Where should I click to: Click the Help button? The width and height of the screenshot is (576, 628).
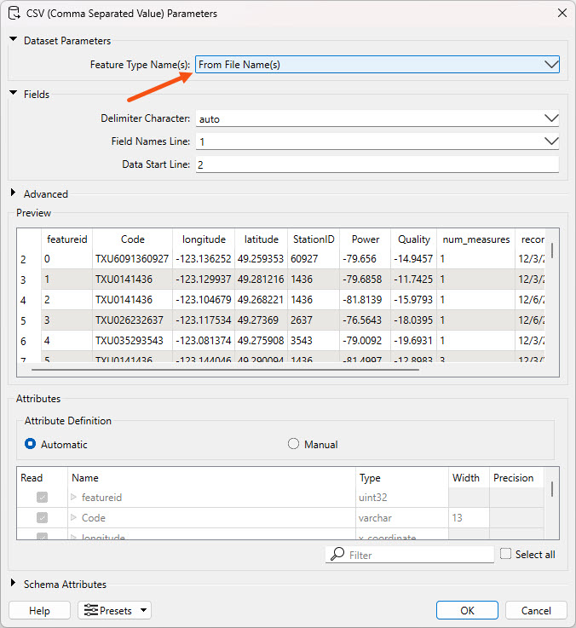click(x=39, y=610)
